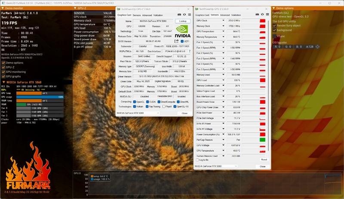Viewport: 344px width, 199px height.
Task: Toggle the CUDA checkbox
Action: pos(147,102)
